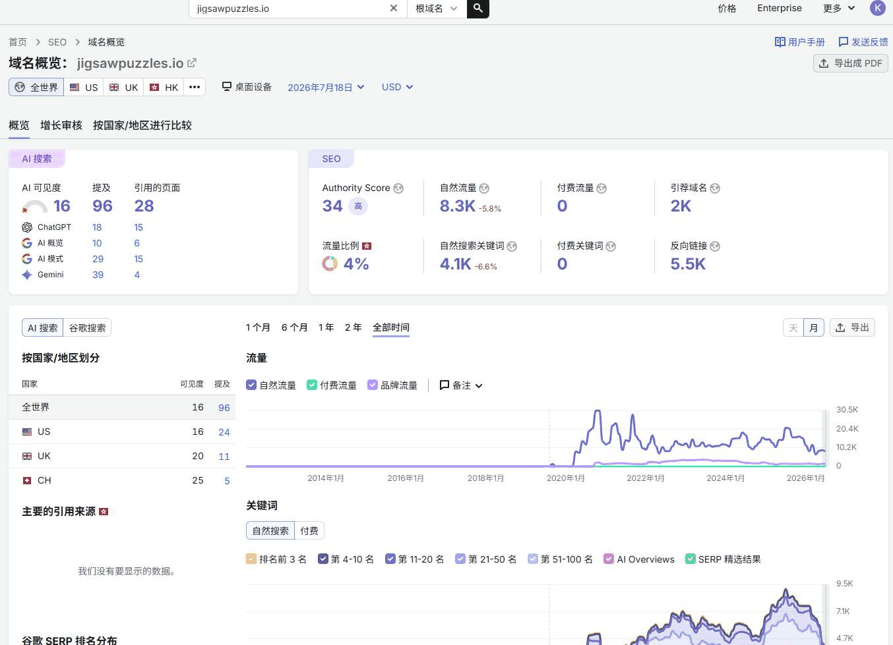Click globe icon beside 自然流量

coord(484,188)
